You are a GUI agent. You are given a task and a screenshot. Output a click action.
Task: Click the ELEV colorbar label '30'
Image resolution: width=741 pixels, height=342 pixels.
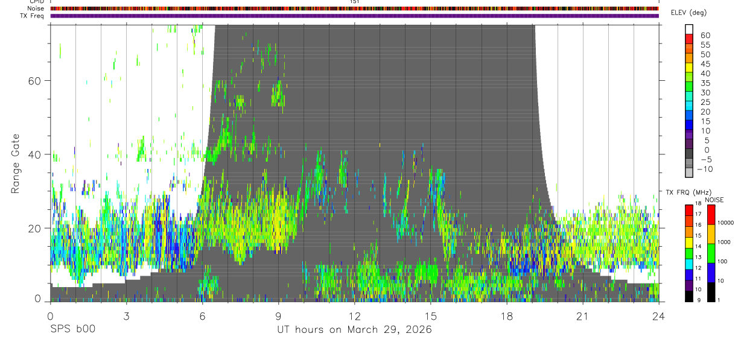coord(705,93)
